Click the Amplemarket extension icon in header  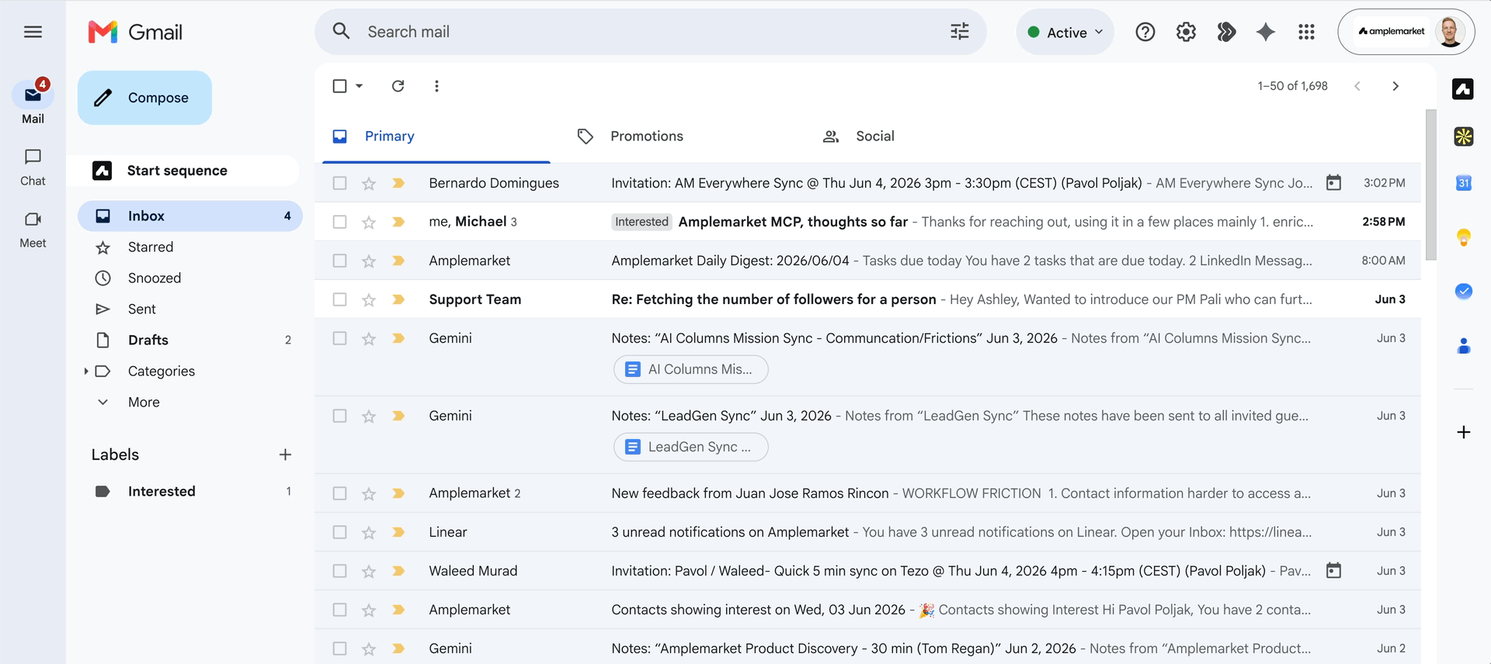coord(1226,32)
